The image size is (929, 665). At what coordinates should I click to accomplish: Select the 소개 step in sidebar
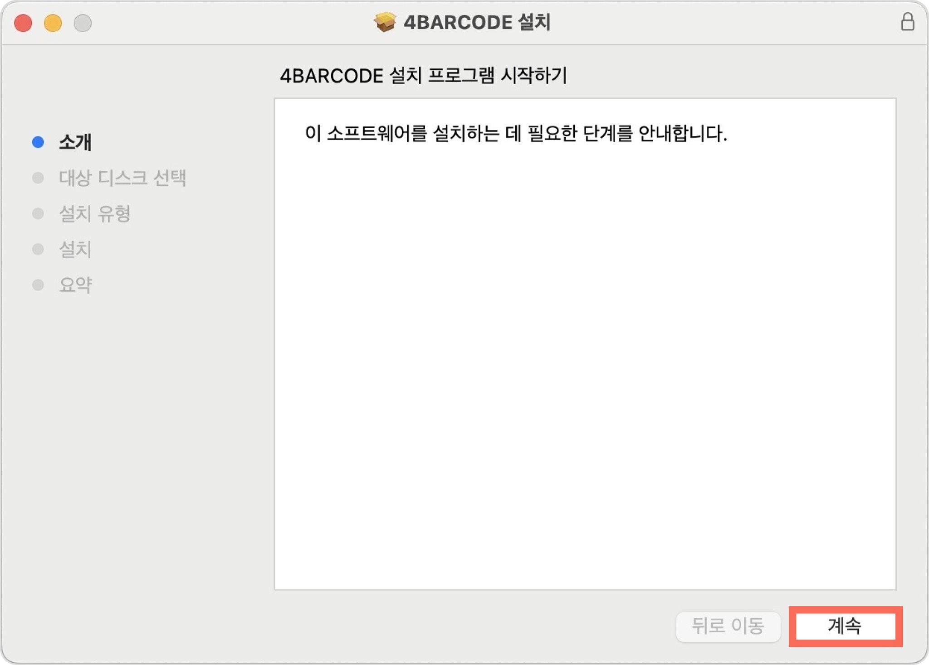coord(75,142)
